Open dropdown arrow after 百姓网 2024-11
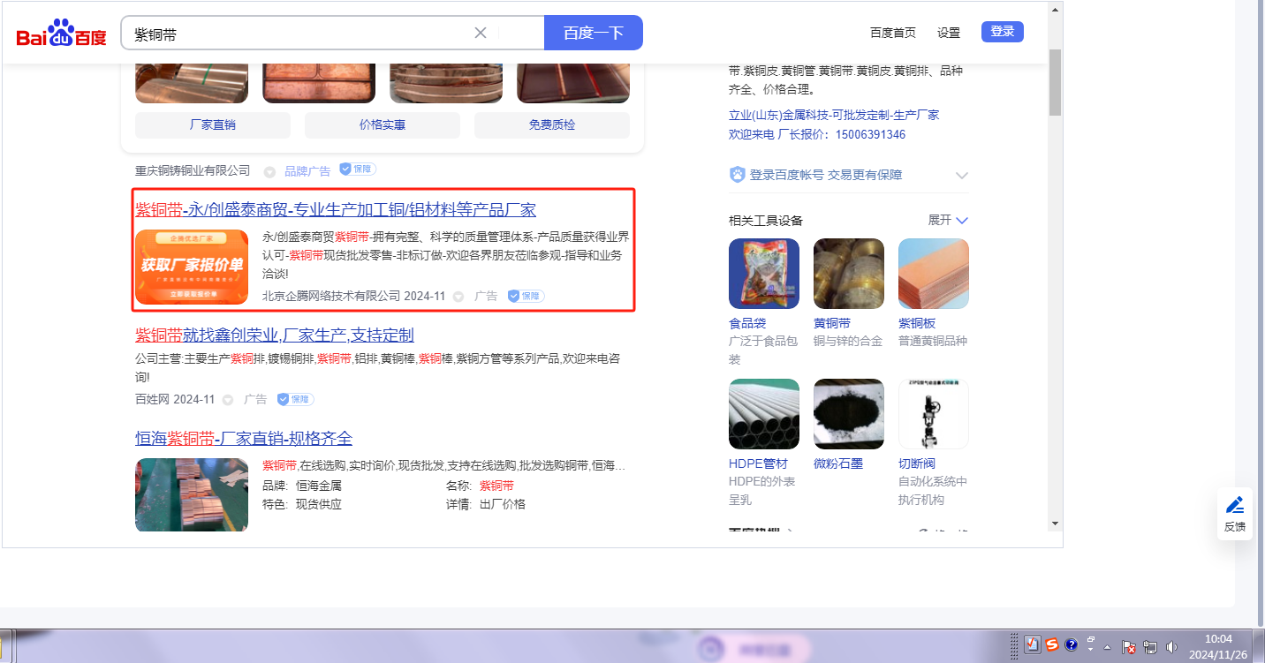Viewport: 1265px width, 663px height. (x=228, y=400)
